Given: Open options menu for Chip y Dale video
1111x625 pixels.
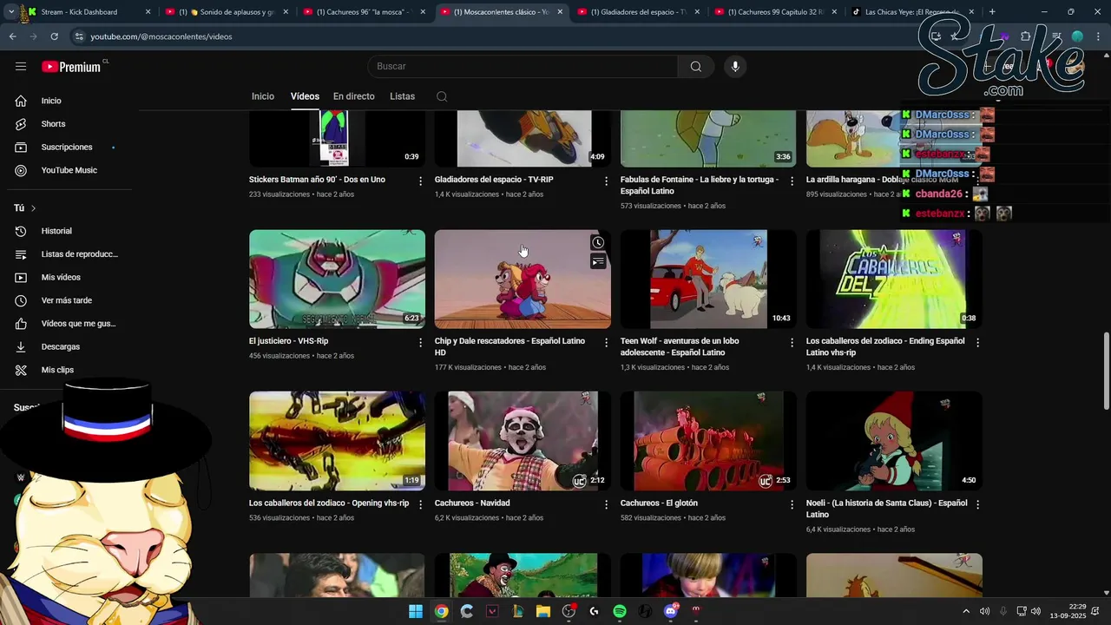Looking at the screenshot, I should 606,343.
